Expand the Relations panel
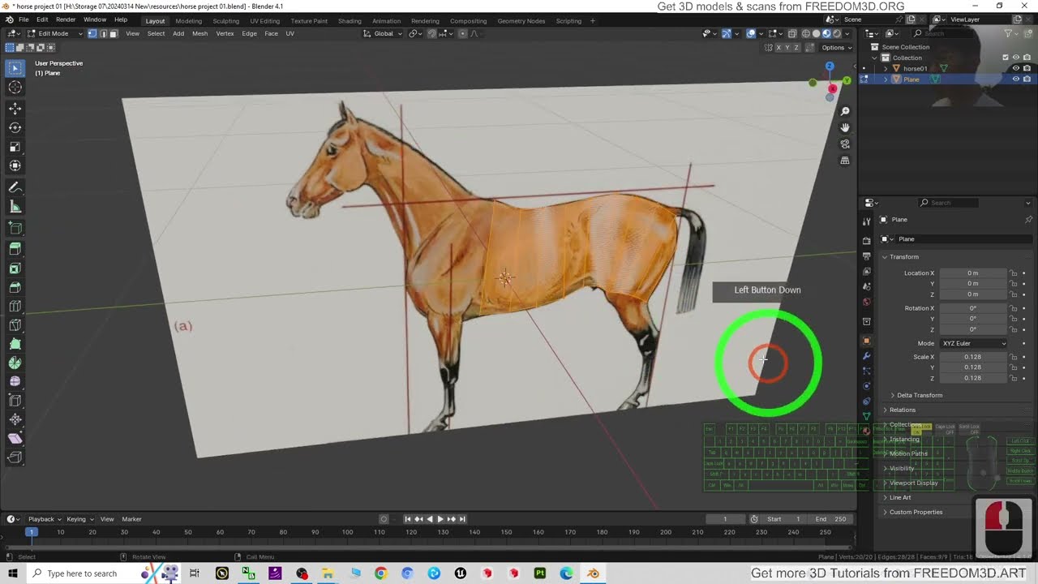Viewport: 1038px width, 584px height. point(901,410)
